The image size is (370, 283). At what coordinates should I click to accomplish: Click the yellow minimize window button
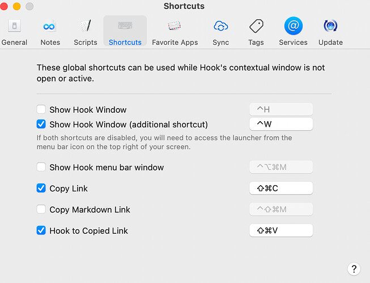click(x=17, y=6)
